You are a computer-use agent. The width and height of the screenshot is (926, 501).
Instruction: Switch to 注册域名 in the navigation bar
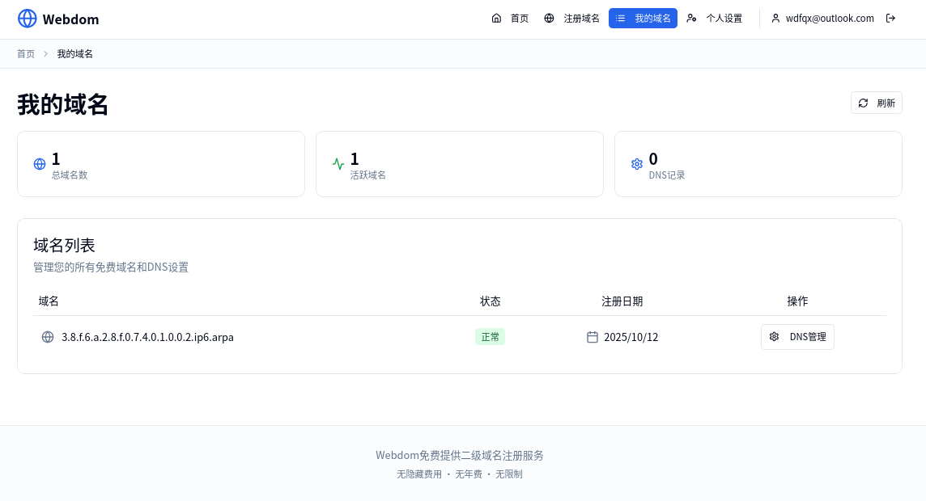click(571, 18)
